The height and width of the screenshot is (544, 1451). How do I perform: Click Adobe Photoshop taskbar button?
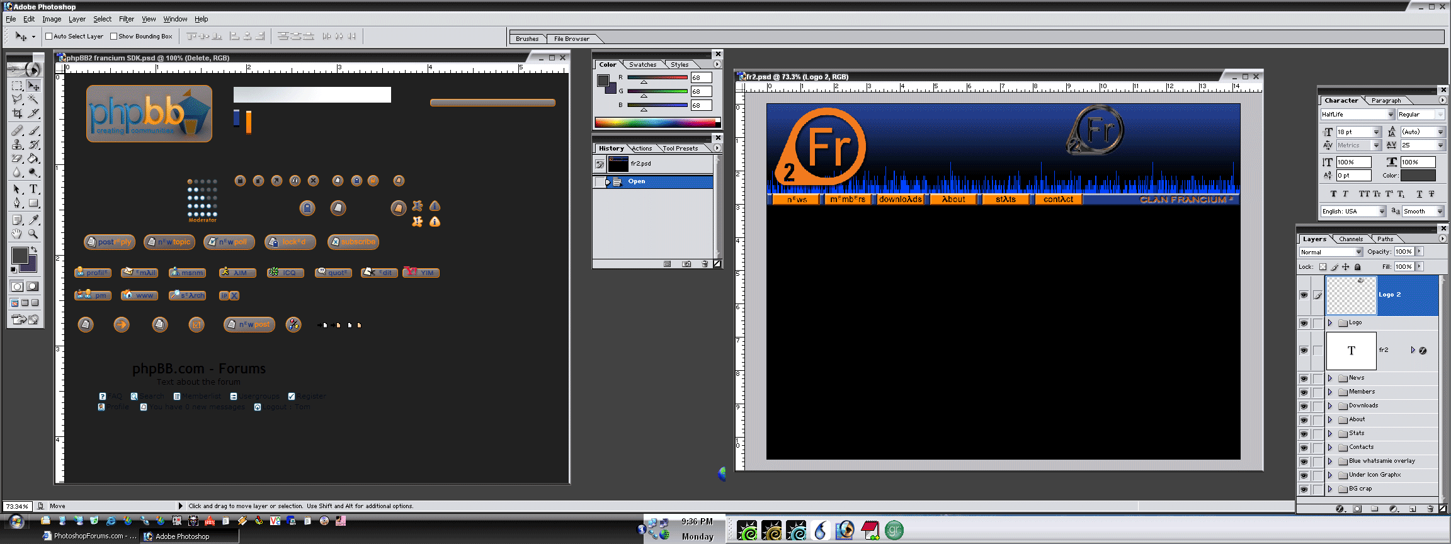click(183, 536)
